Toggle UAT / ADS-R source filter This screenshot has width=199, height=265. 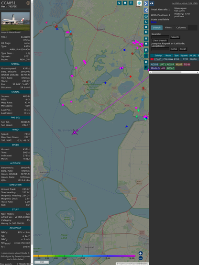(167, 65)
